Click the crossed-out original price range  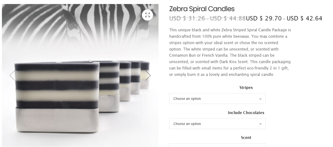[x=207, y=18]
